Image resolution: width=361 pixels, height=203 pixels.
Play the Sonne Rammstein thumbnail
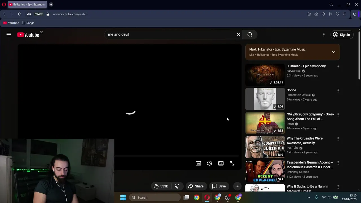[265, 99]
